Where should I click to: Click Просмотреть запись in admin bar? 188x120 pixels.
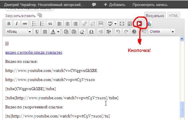[x=150, y=5]
